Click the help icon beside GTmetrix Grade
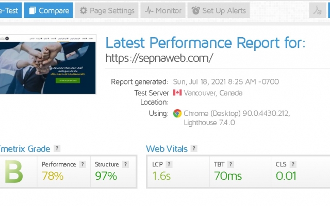This screenshot has height=206, width=330. point(57,148)
